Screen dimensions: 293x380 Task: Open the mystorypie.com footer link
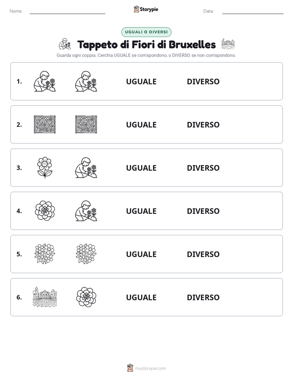[x=150, y=368]
